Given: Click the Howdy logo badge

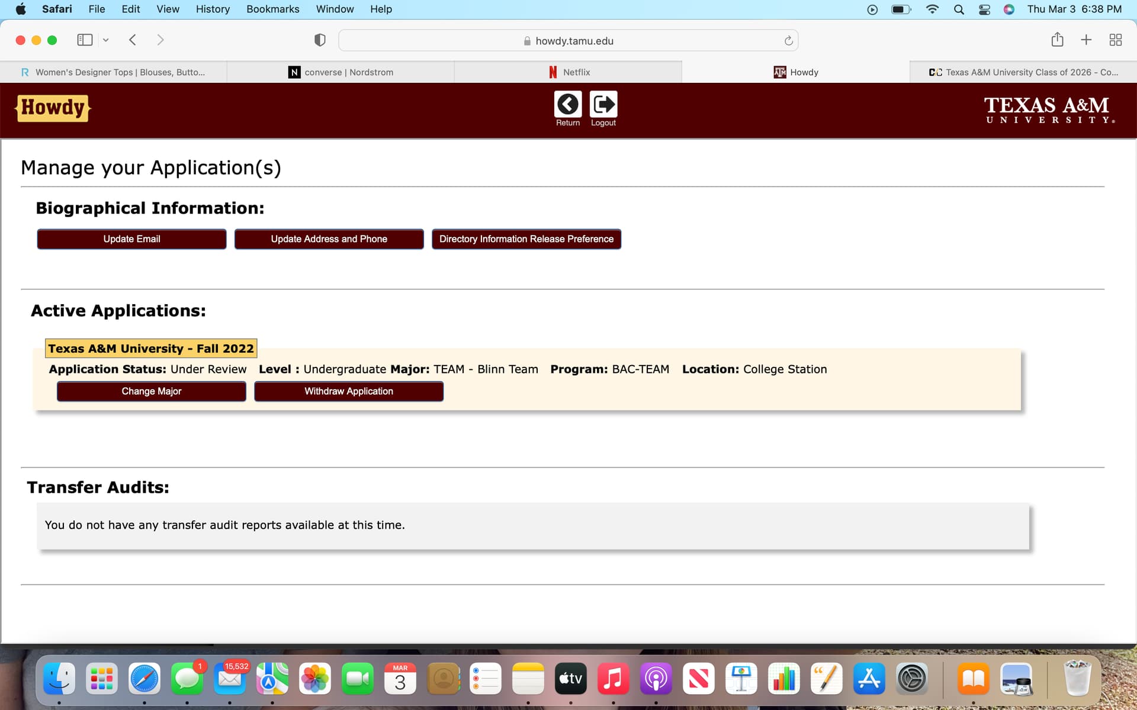Looking at the screenshot, I should (53, 108).
